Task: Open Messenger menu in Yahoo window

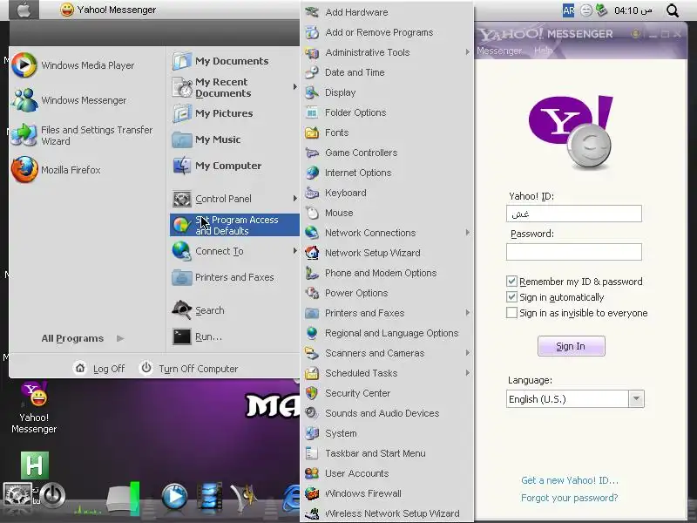Action: [499, 51]
